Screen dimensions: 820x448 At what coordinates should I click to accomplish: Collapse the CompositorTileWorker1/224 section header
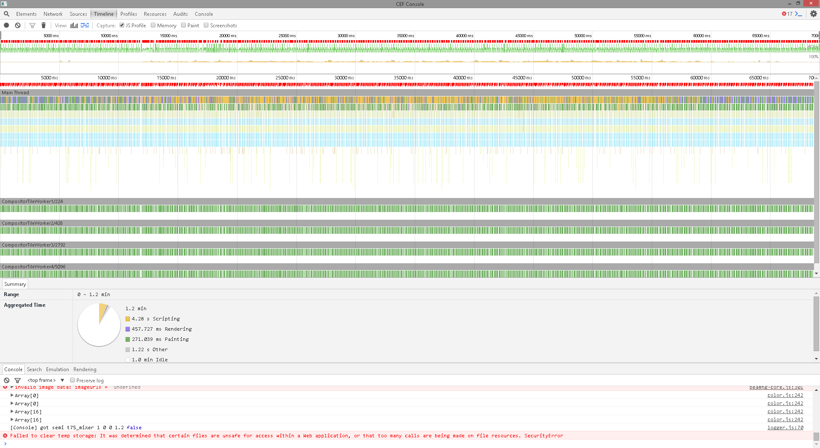(x=407, y=201)
